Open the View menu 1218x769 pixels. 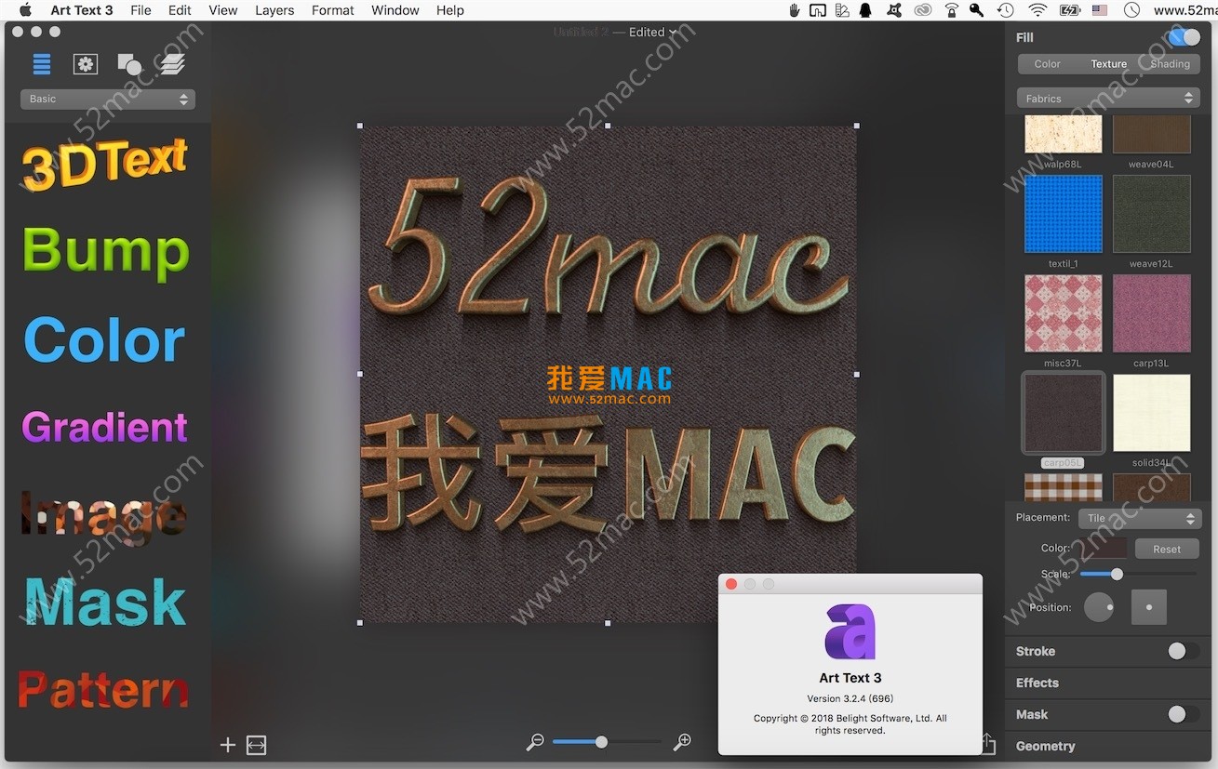pos(223,10)
